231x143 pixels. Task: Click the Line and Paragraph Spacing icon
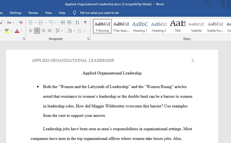tap(57, 31)
